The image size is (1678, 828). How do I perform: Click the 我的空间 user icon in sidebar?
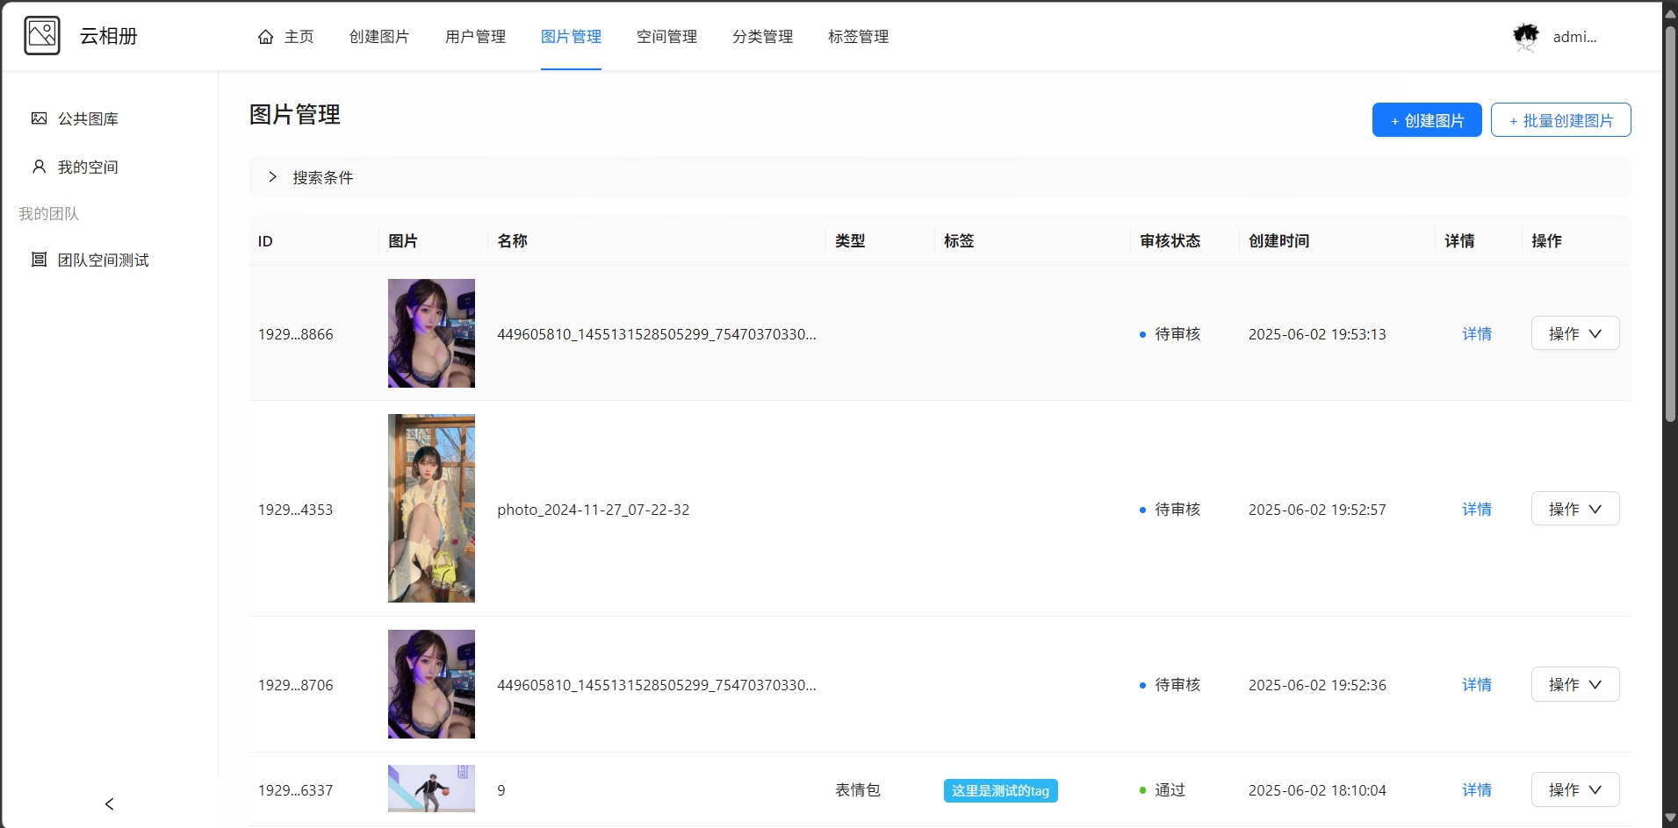(x=39, y=167)
